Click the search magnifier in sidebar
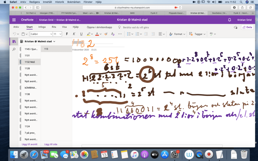The width and height of the screenshot is (258, 161). 14,49
